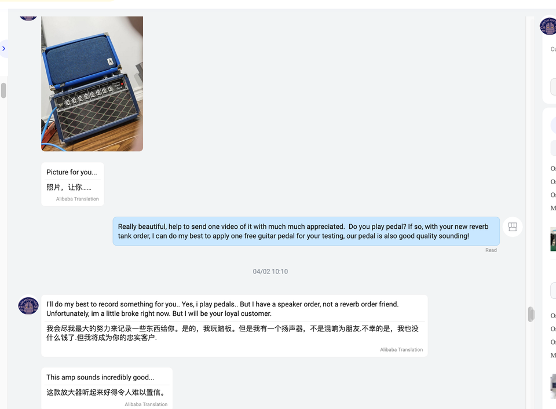The image size is (556, 409).
Task: Open the customer profile avatar in right panel
Action: [x=548, y=26]
